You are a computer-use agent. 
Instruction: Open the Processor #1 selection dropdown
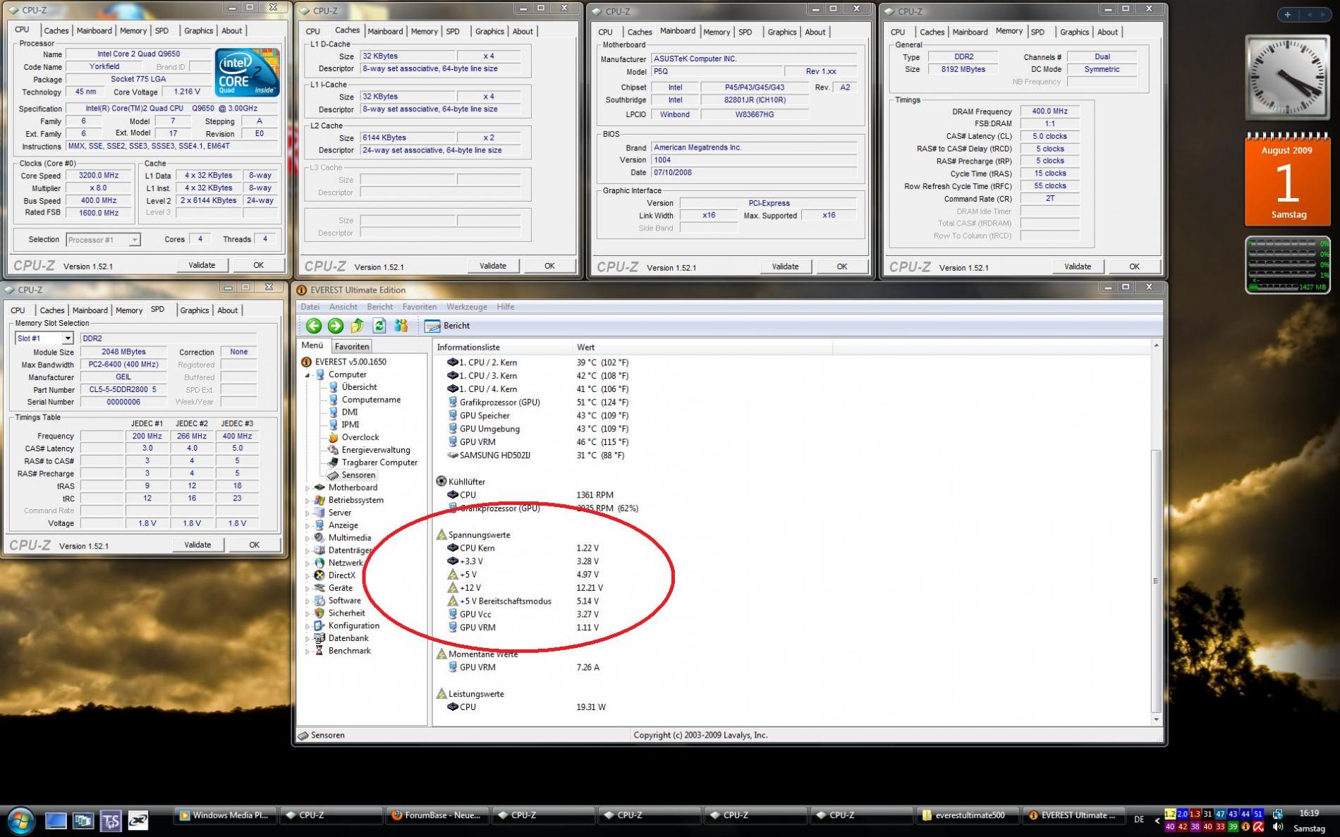[134, 240]
